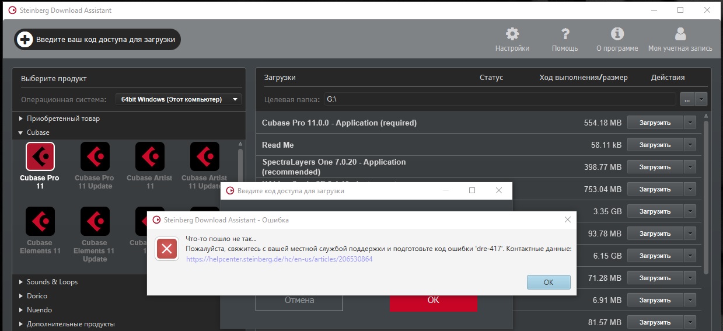
Task: Select the Cubase Pro 11 product icon
Action: point(40,156)
